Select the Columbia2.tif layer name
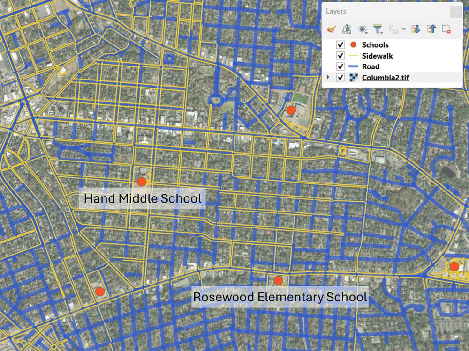The height and width of the screenshot is (351, 469). pyautogui.click(x=386, y=76)
